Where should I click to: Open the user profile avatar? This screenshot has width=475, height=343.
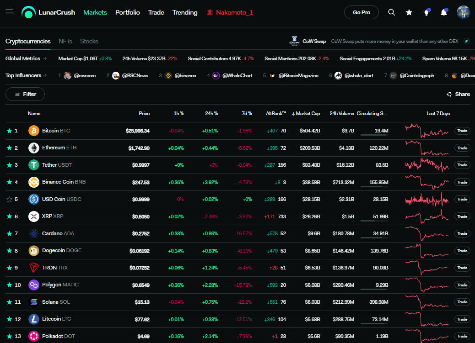click(x=463, y=12)
